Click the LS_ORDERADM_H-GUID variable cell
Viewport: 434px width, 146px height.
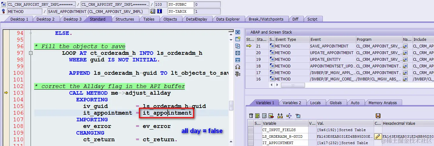pyautogui.click(x=285, y=136)
